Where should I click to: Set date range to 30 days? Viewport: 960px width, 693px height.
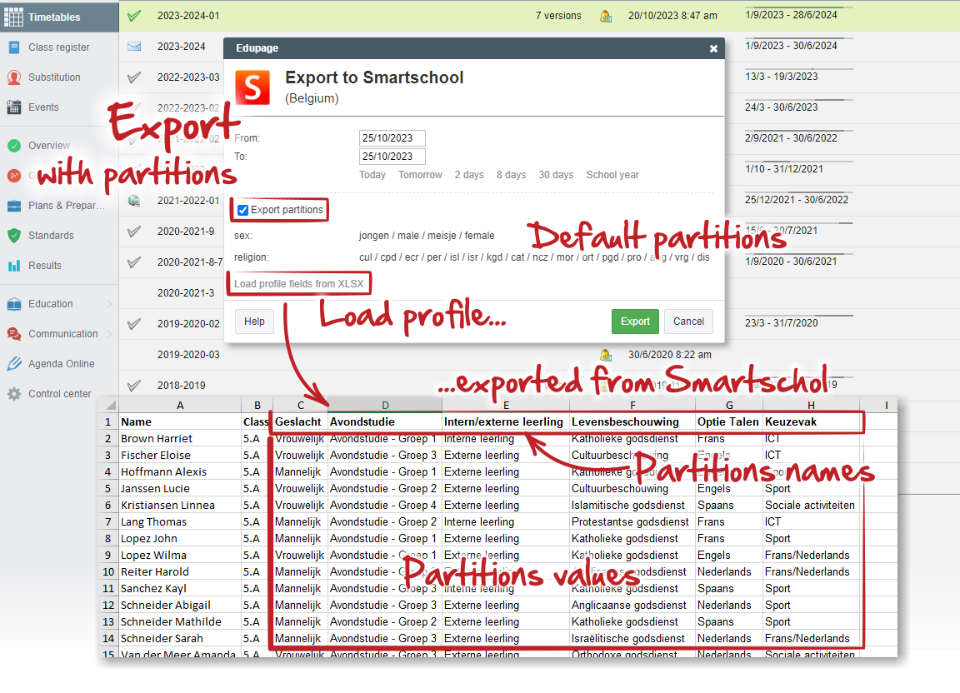point(556,175)
